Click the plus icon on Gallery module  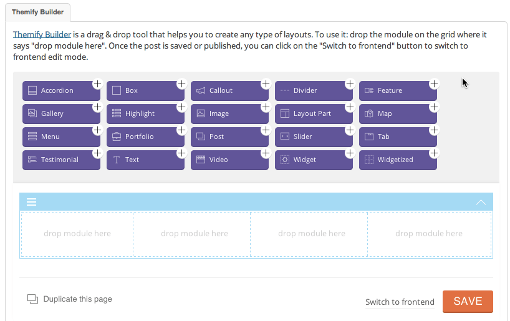[97, 107]
